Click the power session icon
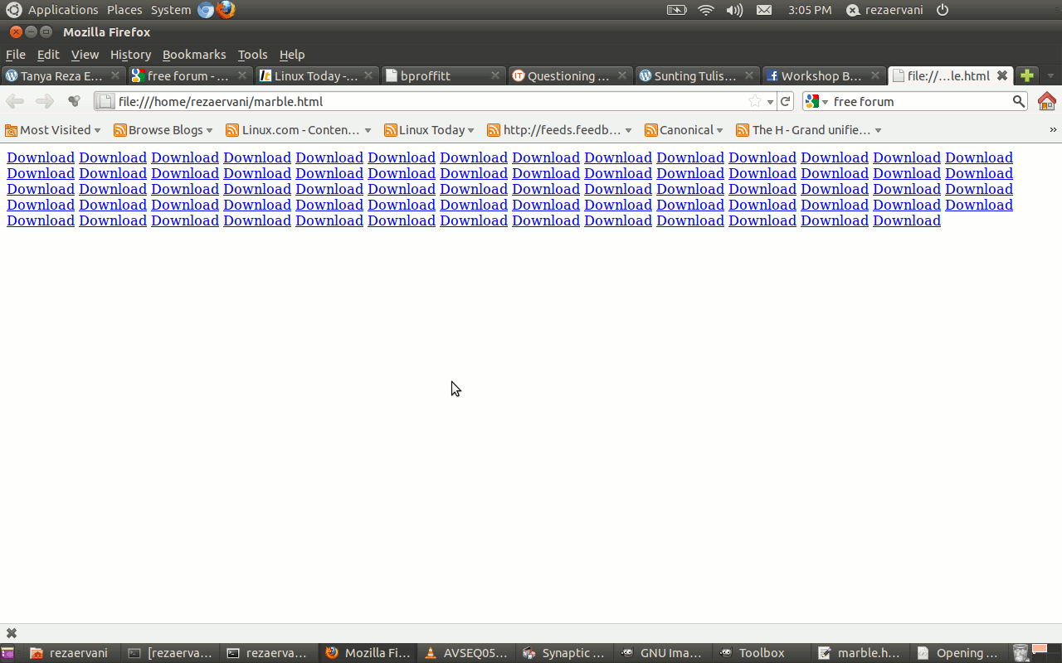The image size is (1062, 663). click(943, 10)
